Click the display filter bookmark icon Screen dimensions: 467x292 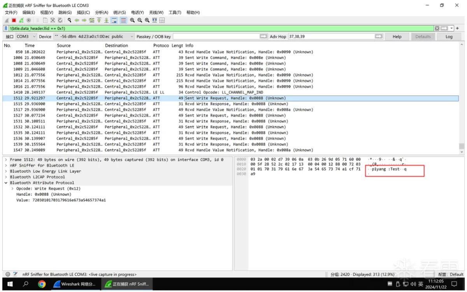coord(6,28)
